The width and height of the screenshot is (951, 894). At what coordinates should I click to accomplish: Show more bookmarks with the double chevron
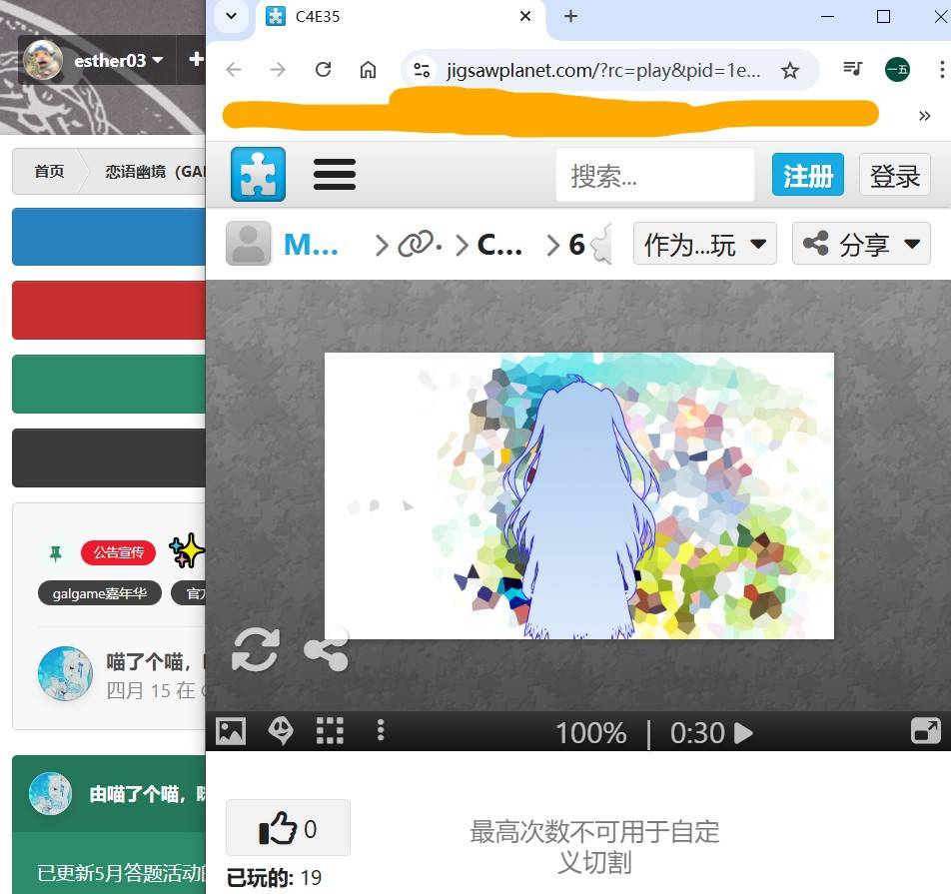pyautogui.click(x=924, y=115)
